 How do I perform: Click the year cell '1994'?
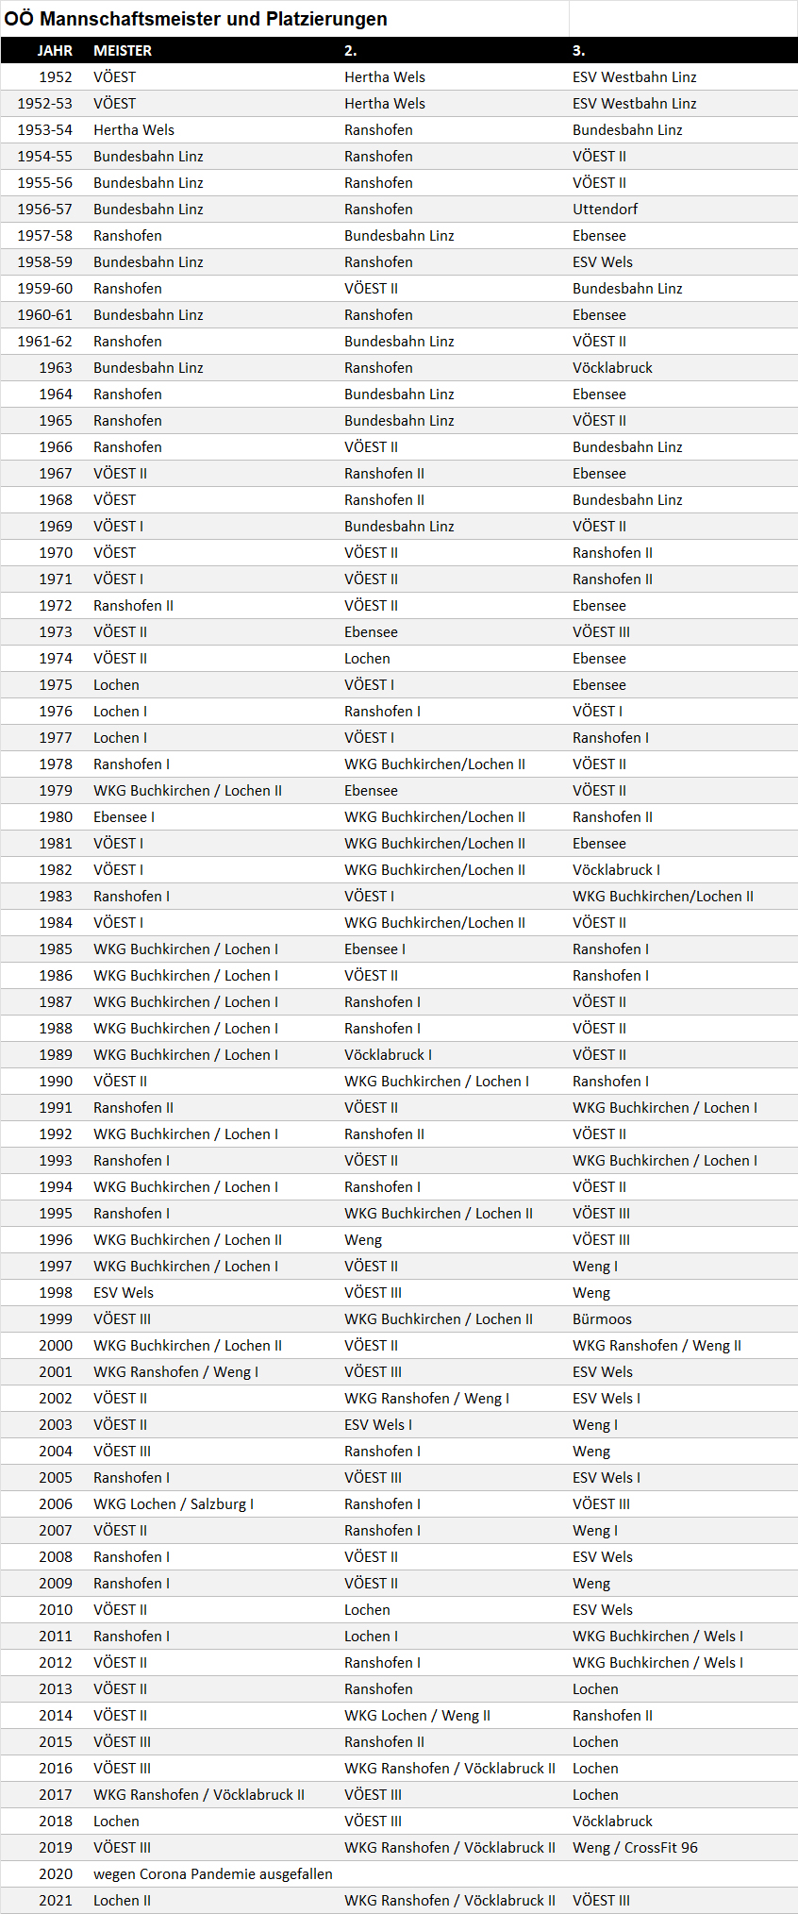click(56, 1187)
